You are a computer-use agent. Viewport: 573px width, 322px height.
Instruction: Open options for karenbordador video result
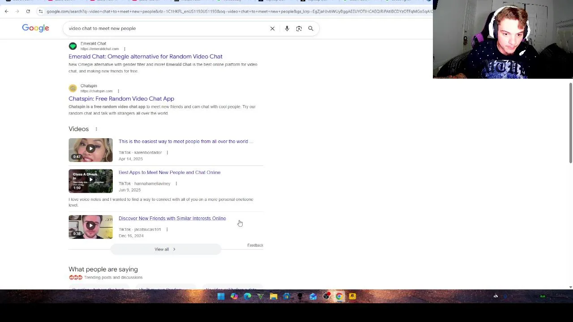coord(167,153)
